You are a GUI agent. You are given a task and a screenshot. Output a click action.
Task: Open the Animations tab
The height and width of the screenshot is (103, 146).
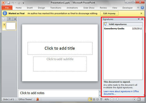[x=72, y=8]
